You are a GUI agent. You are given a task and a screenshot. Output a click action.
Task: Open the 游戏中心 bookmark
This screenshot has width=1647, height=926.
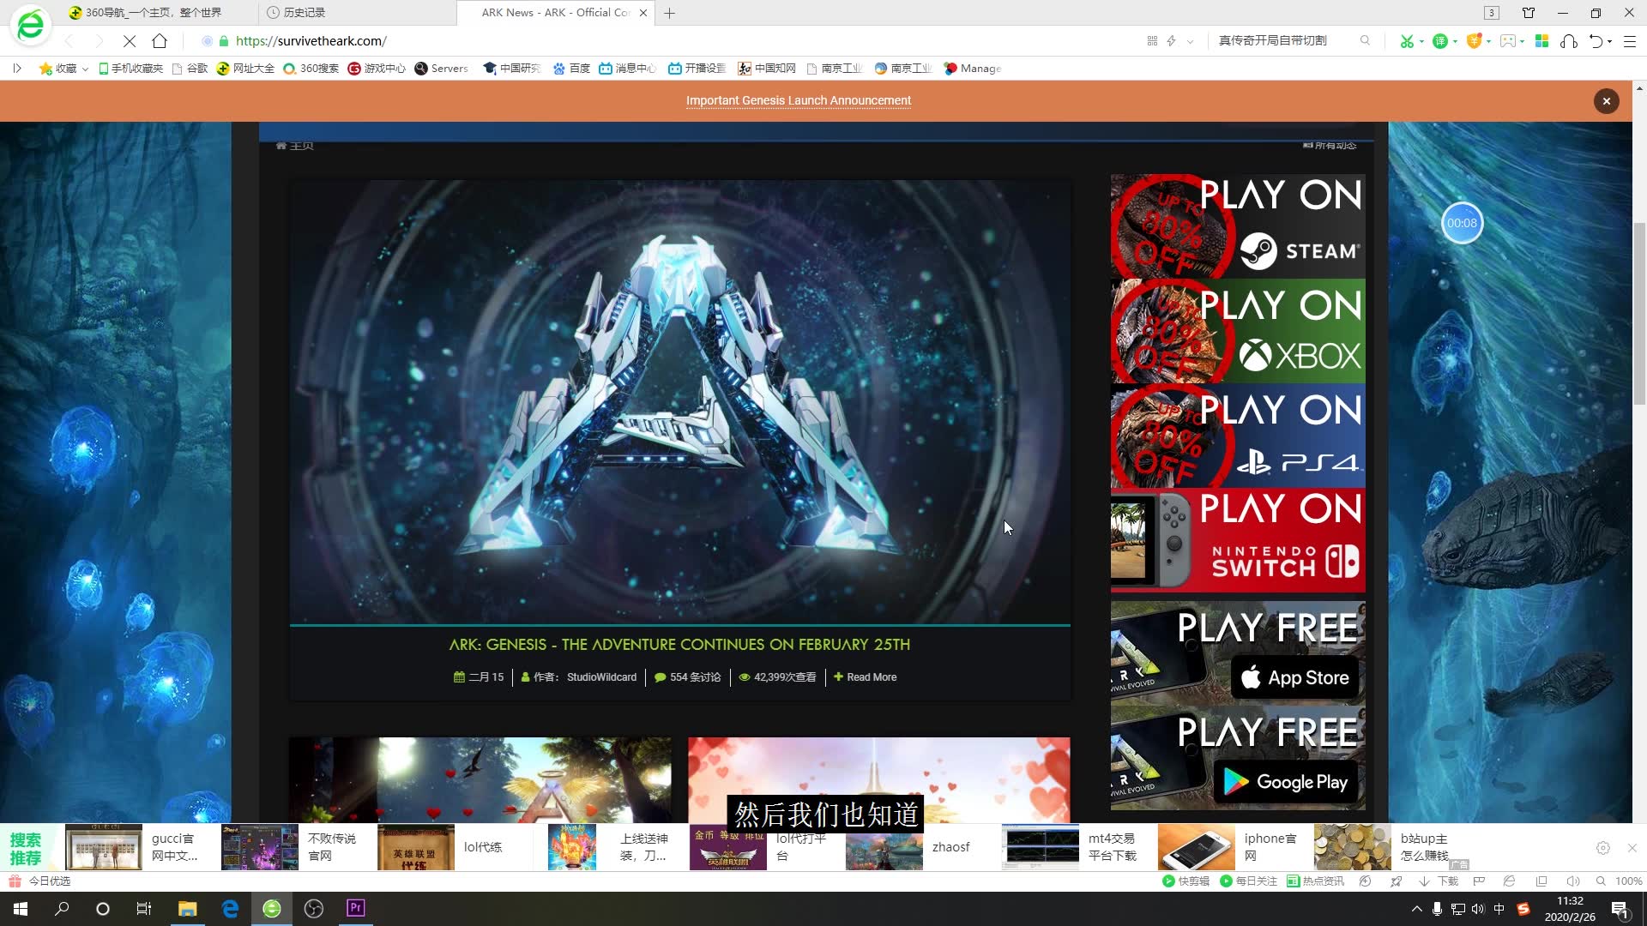pyautogui.click(x=377, y=69)
